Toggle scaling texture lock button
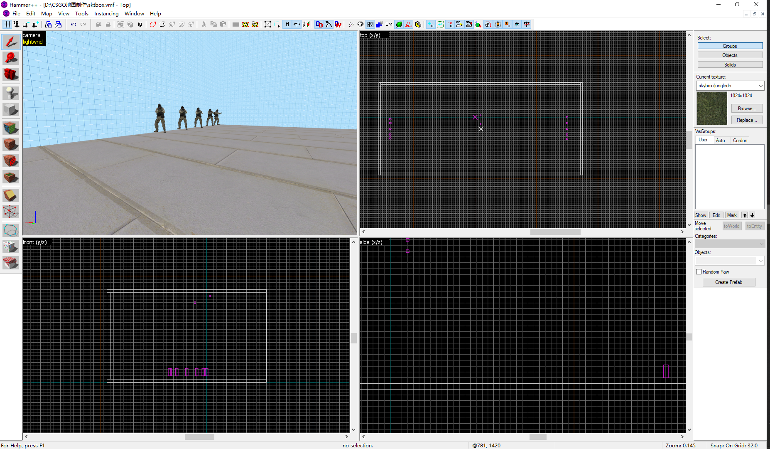The image size is (770, 449). [x=297, y=25]
